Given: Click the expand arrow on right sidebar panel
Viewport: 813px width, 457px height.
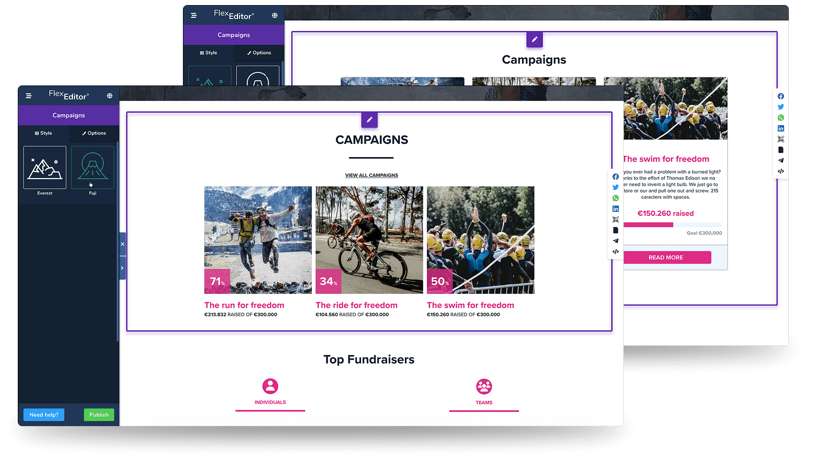Looking at the screenshot, I should 122,268.
